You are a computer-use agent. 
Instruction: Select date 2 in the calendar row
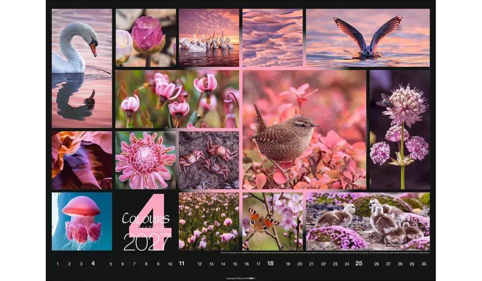[x=69, y=264]
